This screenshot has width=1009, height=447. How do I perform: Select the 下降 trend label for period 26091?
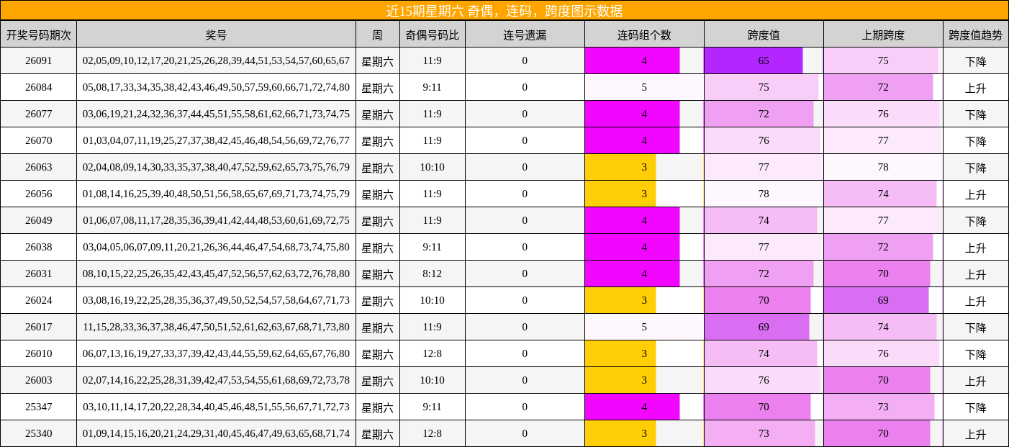coord(974,60)
